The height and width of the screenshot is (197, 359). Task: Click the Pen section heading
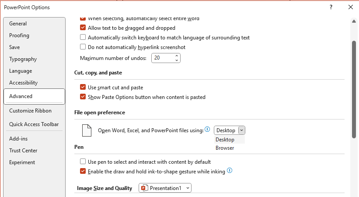tap(79, 147)
